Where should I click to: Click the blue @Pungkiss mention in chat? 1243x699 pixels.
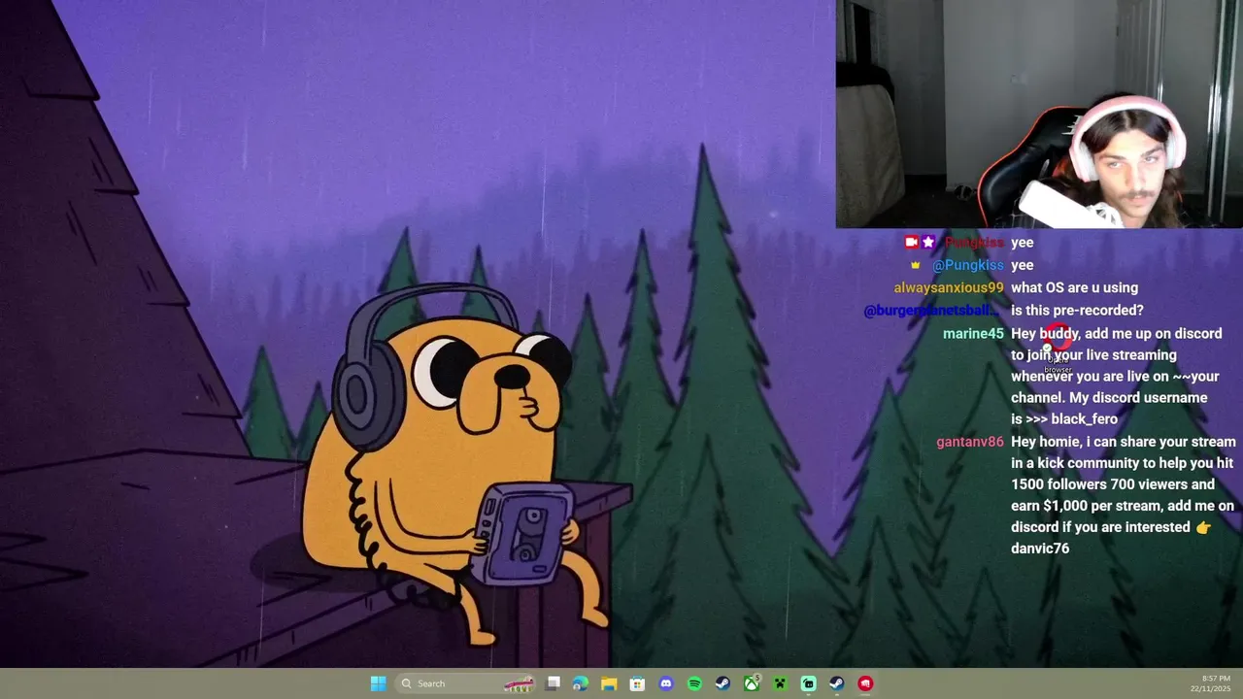coord(968,265)
